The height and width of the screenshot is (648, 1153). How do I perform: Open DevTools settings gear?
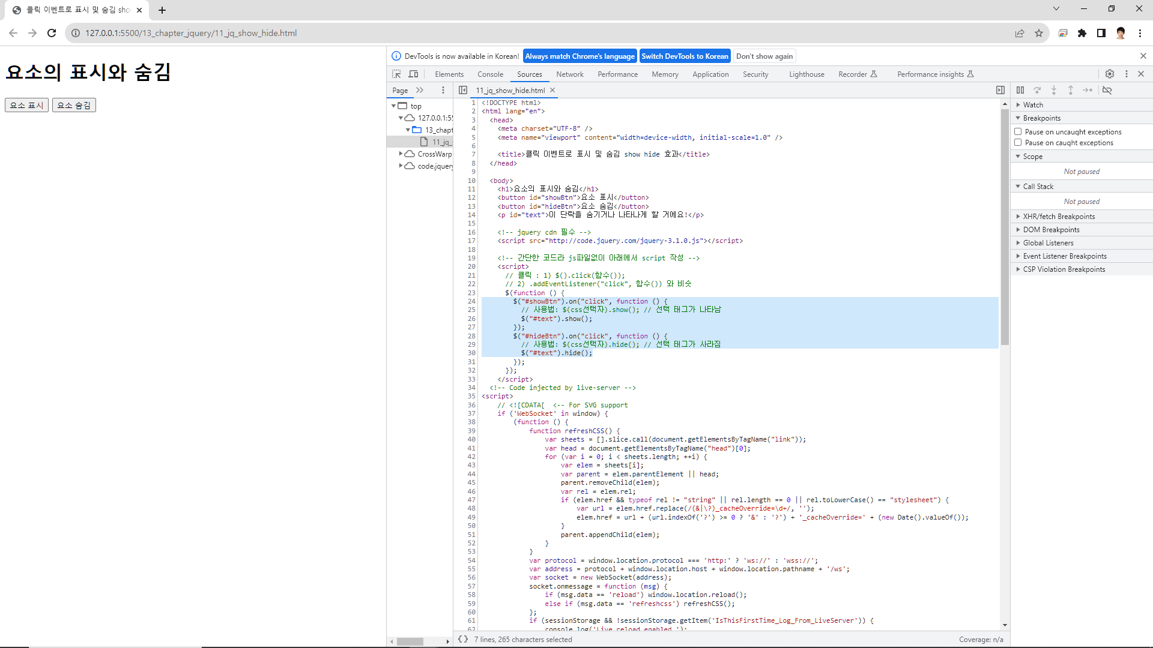[1110, 74]
